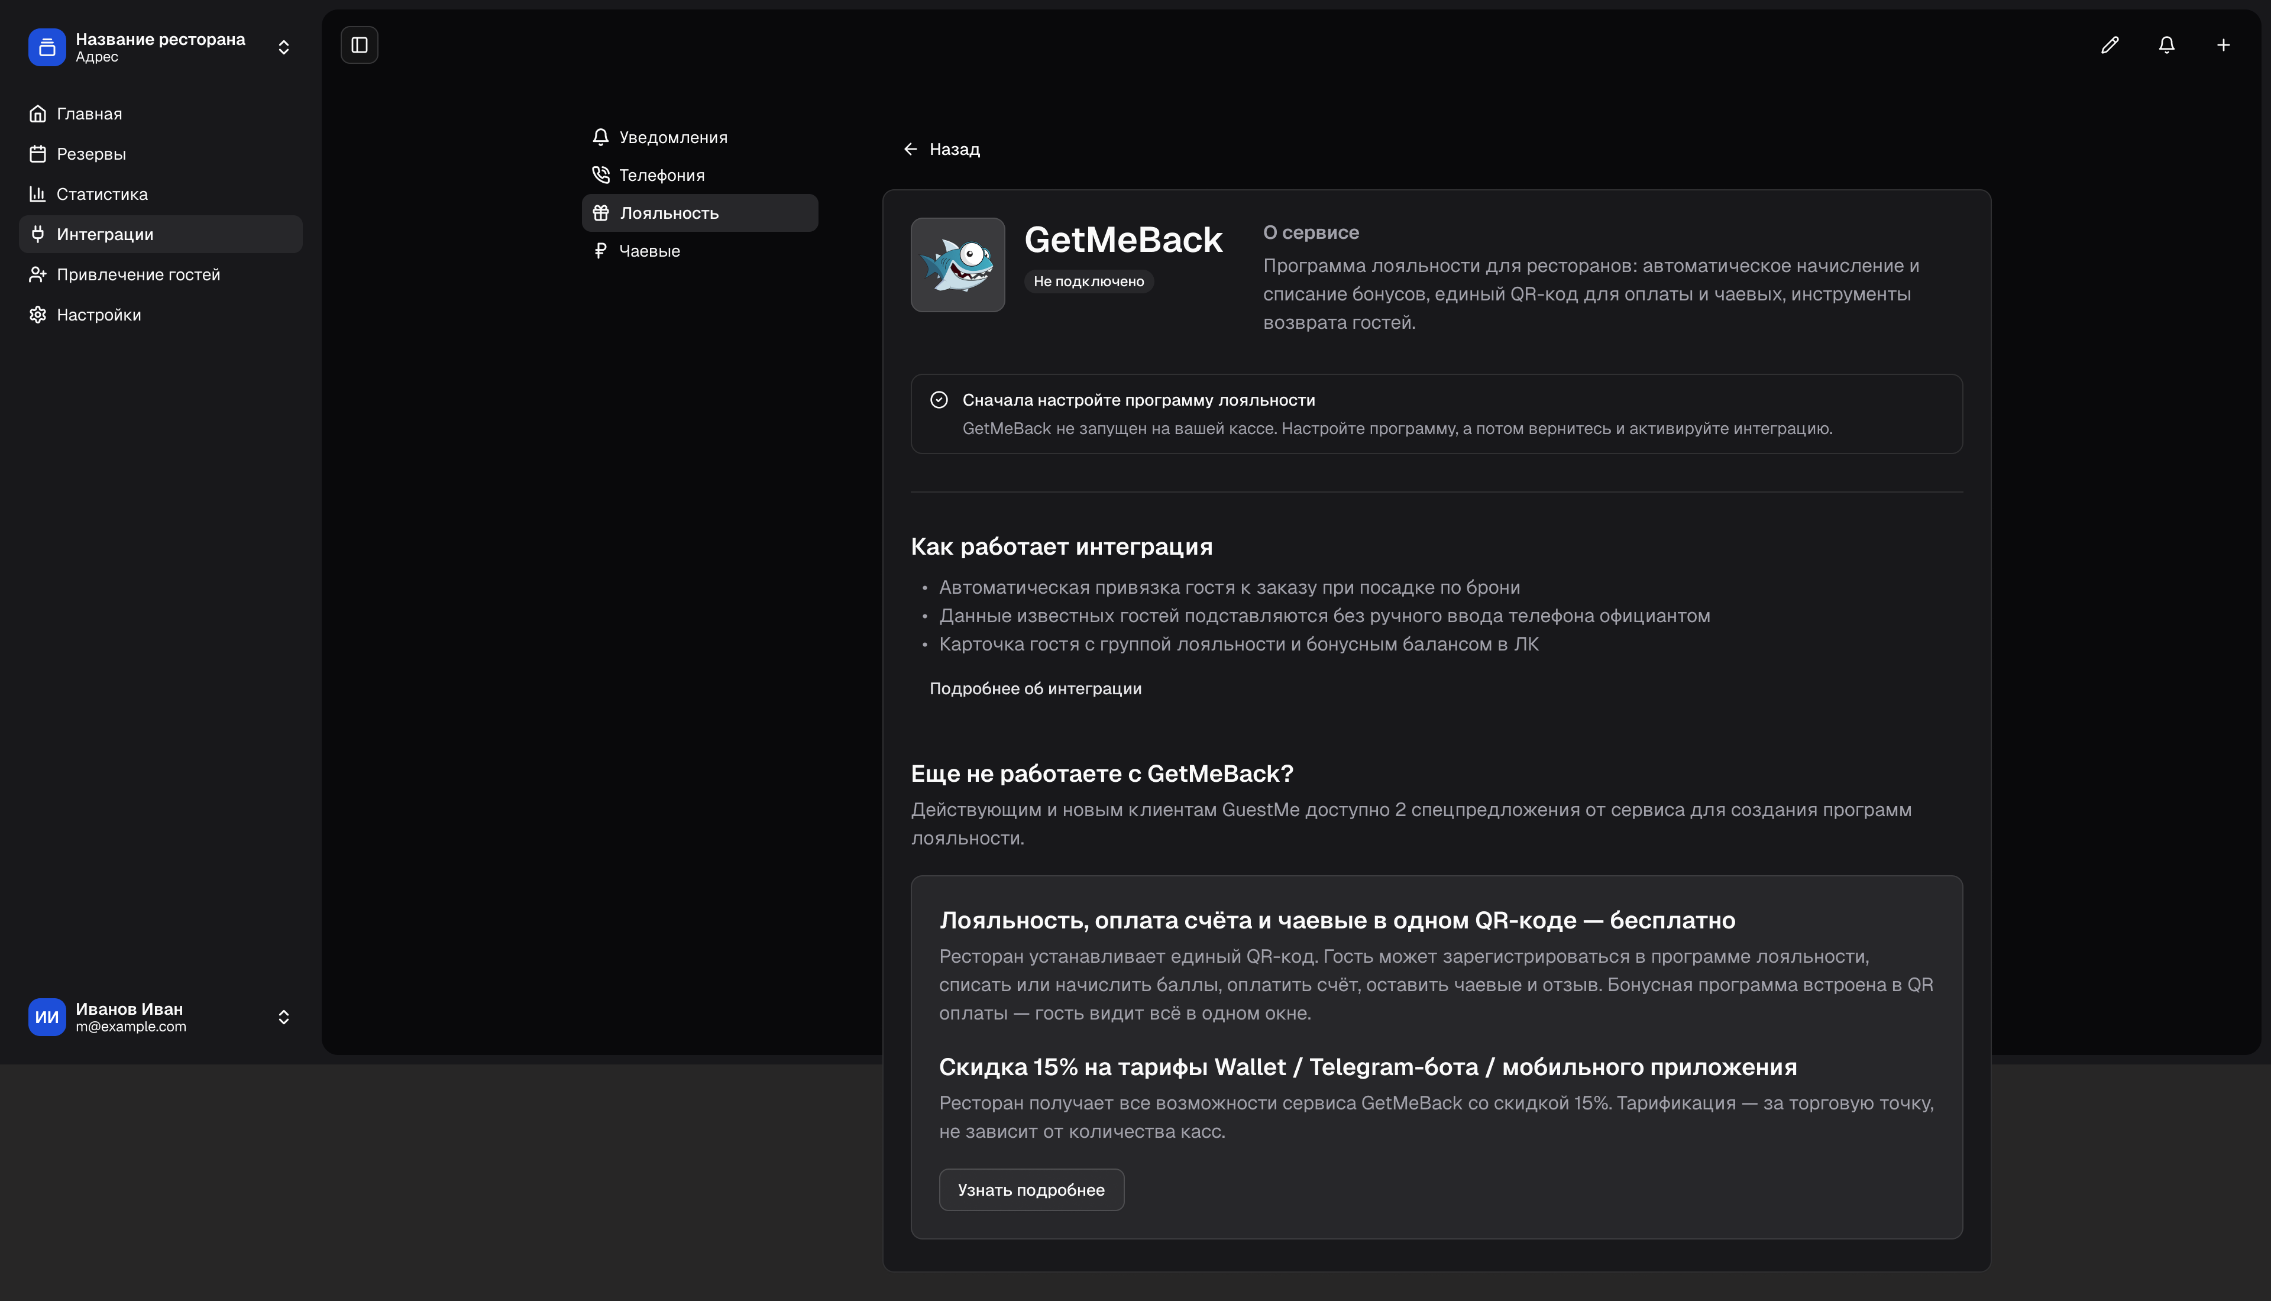Click the pencil edit icon
This screenshot has height=1301, width=2271.
[x=2110, y=45]
